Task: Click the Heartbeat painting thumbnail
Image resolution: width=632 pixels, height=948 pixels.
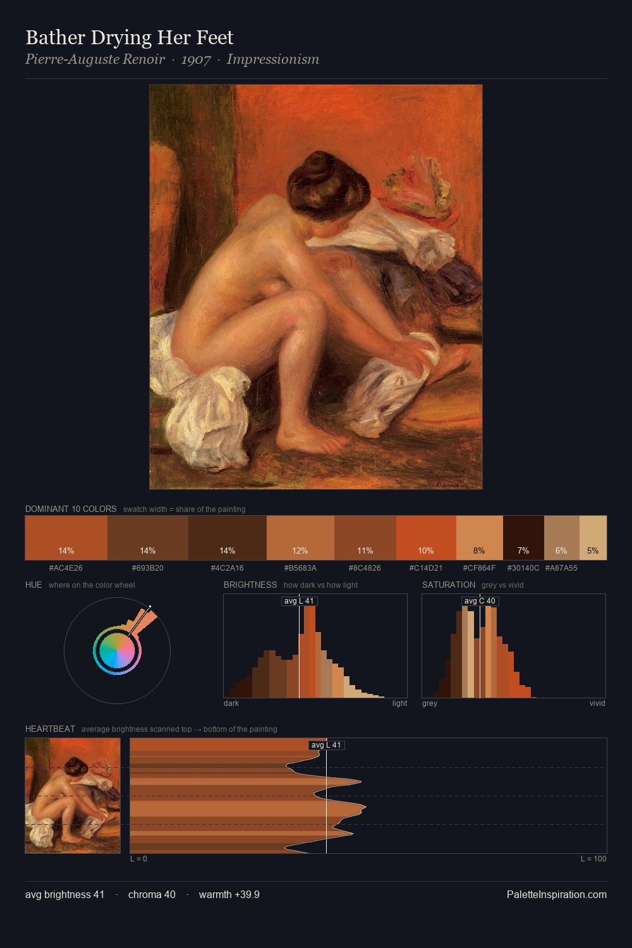Action: 73,796
